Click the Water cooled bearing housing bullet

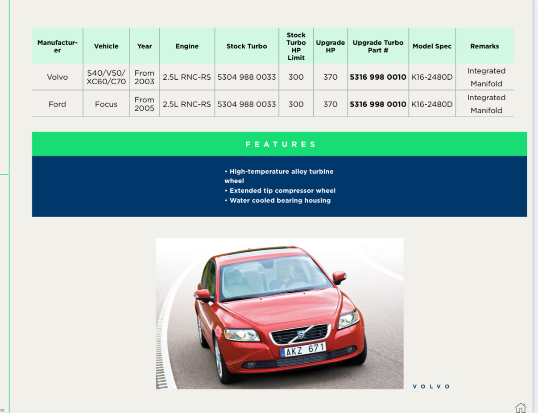[x=277, y=200]
